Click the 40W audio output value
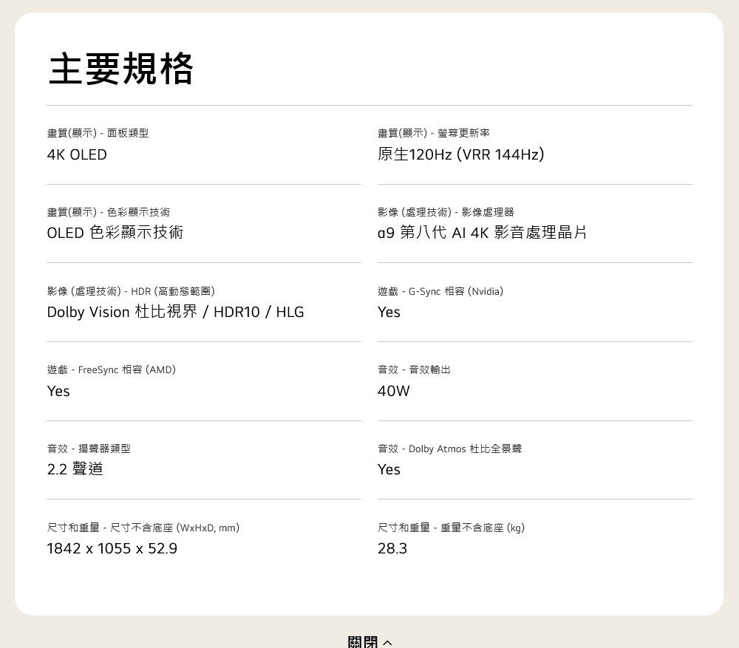This screenshot has width=739, height=648. point(393,391)
